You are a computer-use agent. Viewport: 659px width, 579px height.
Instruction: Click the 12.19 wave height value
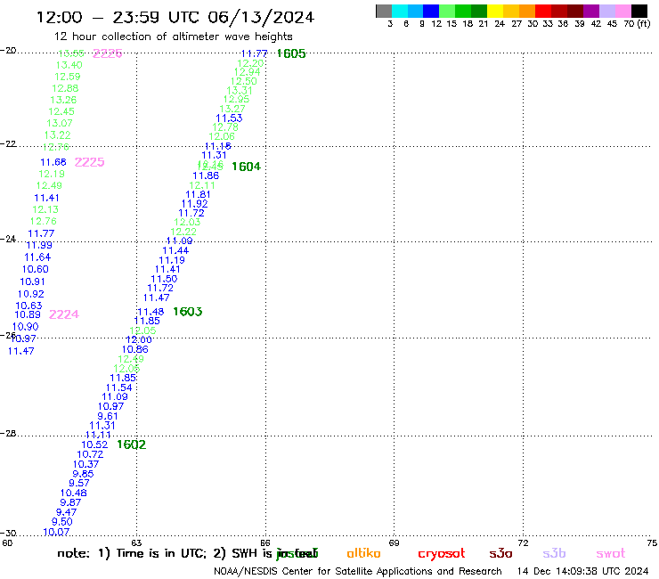(x=52, y=174)
